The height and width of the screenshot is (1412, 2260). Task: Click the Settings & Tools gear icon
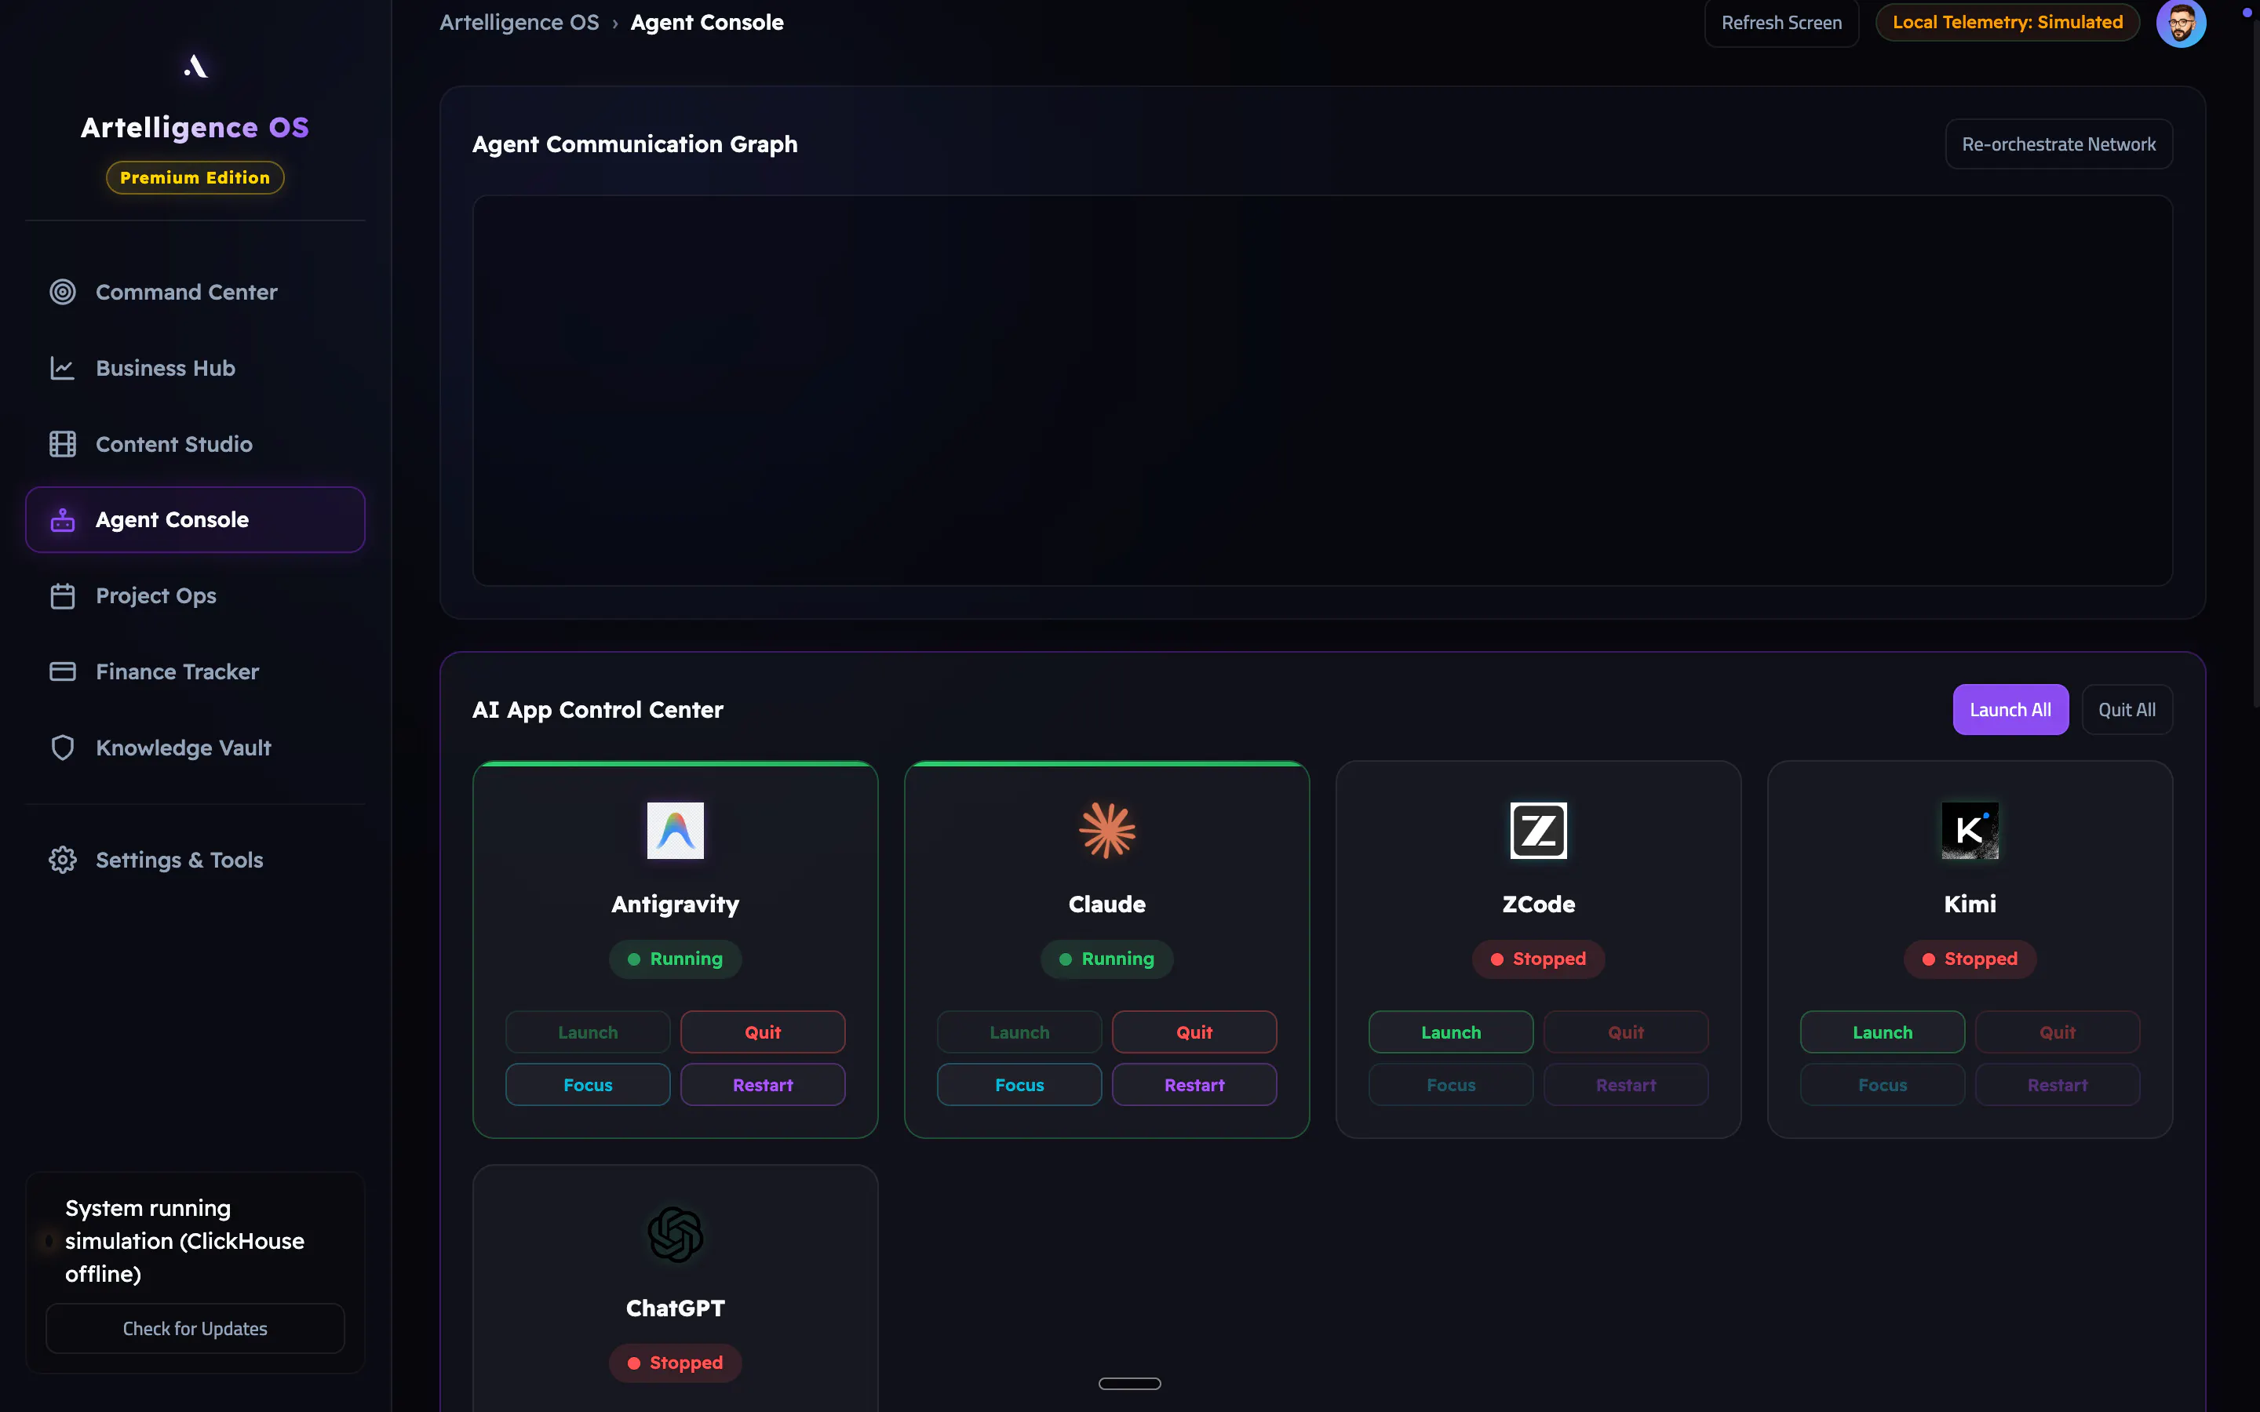[x=63, y=860]
